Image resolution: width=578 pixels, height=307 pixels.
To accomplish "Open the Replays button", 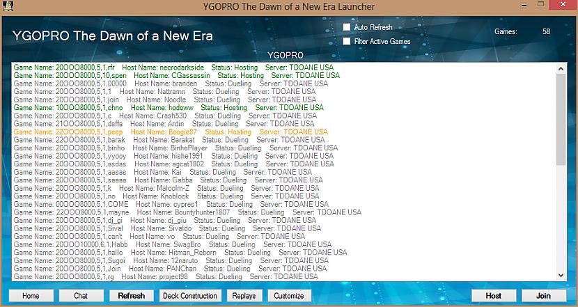I will 244,296.
